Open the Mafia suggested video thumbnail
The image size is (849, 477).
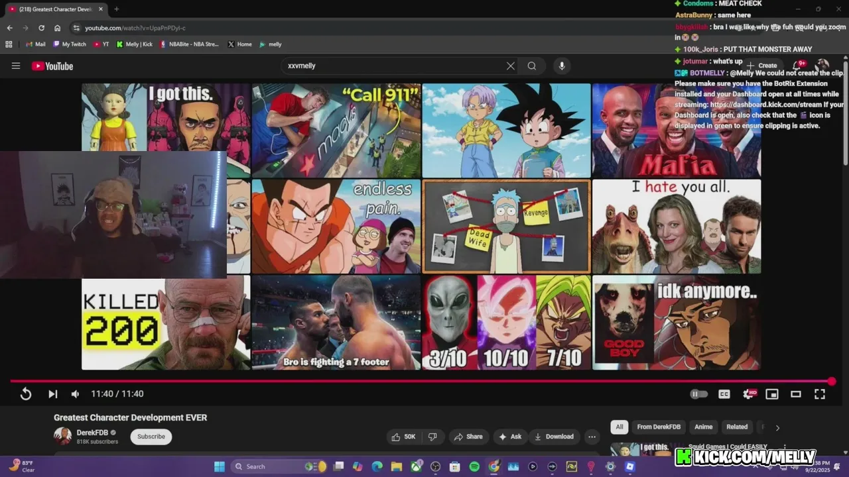point(677,131)
